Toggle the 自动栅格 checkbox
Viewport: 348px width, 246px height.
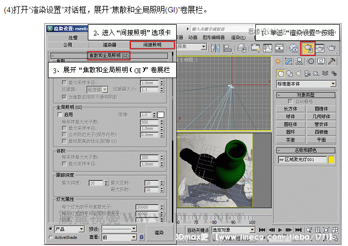[x=290, y=101]
